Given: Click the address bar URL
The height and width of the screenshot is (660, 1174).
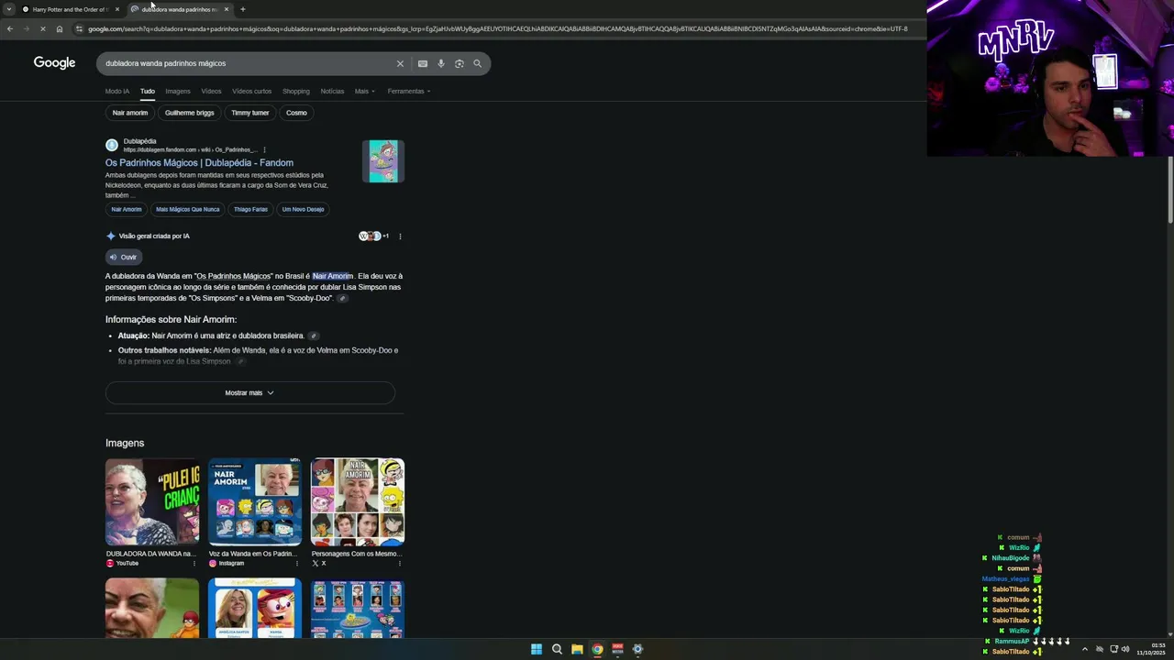Looking at the screenshot, I should tap(497, 28).
